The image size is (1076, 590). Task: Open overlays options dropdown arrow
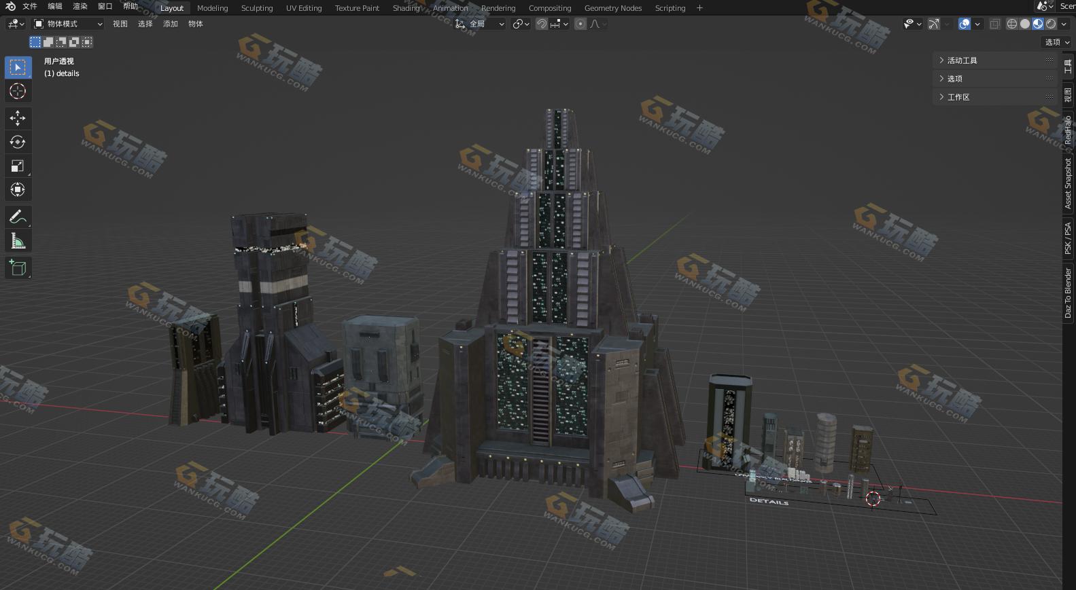point(977,24)
